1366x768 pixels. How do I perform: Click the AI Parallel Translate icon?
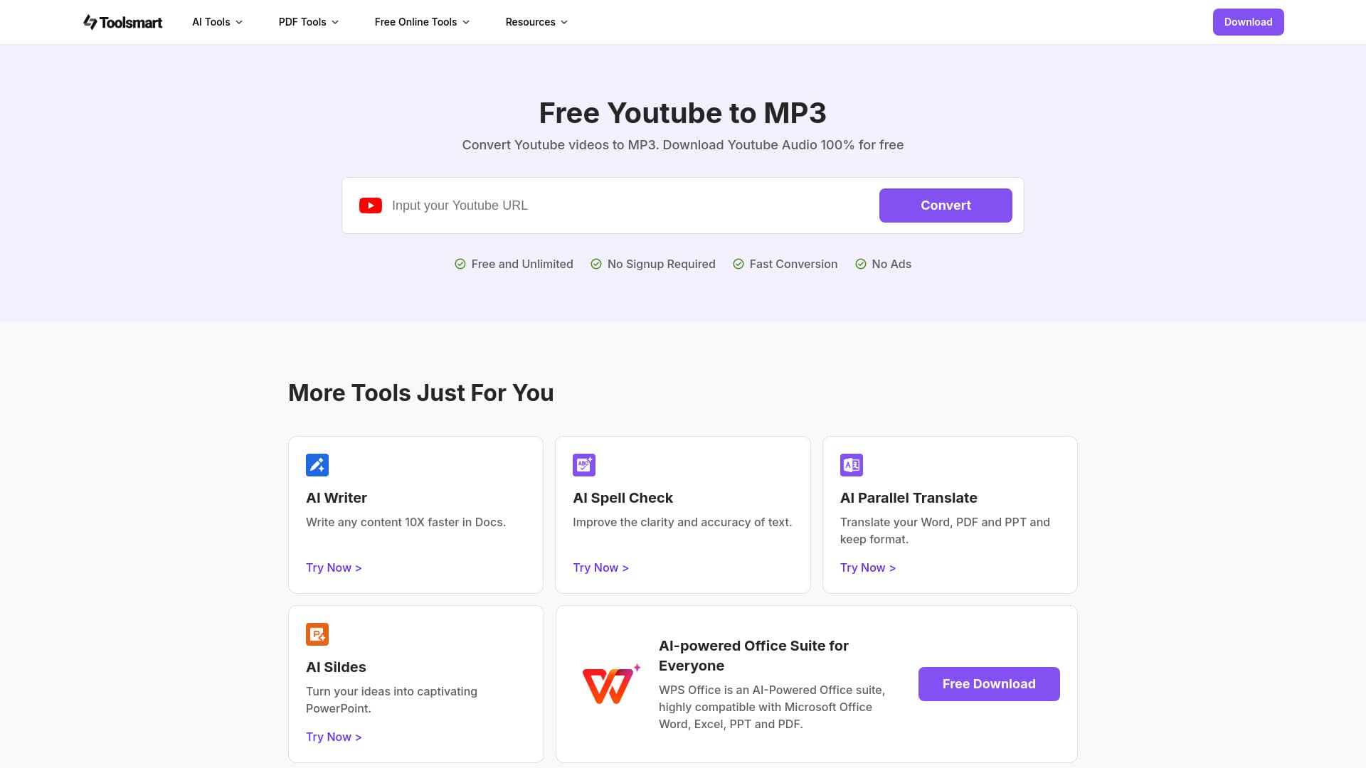[x=852, y=465]
